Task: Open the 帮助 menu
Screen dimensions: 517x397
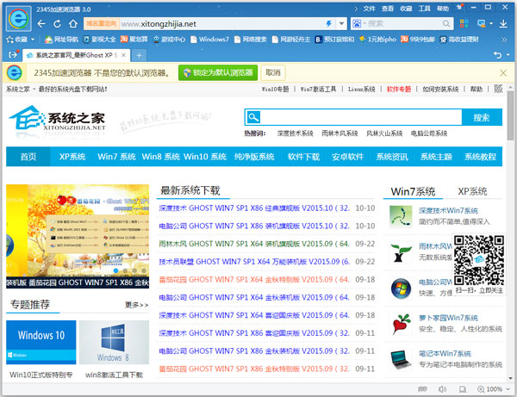Action: 443,9
